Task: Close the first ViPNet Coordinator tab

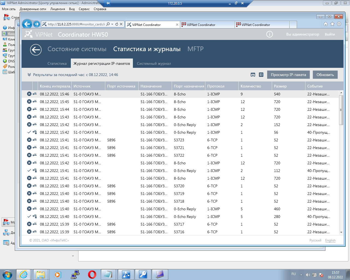Action: [x=177, y=25]
